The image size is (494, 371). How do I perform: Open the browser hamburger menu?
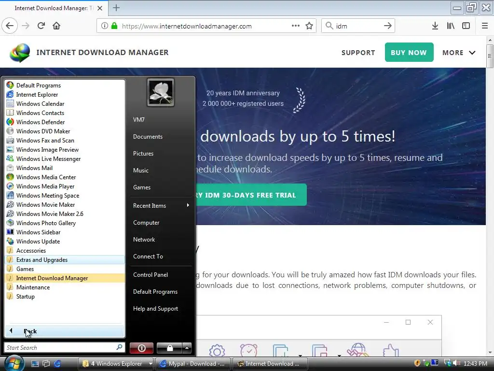[x=485, y=26]
